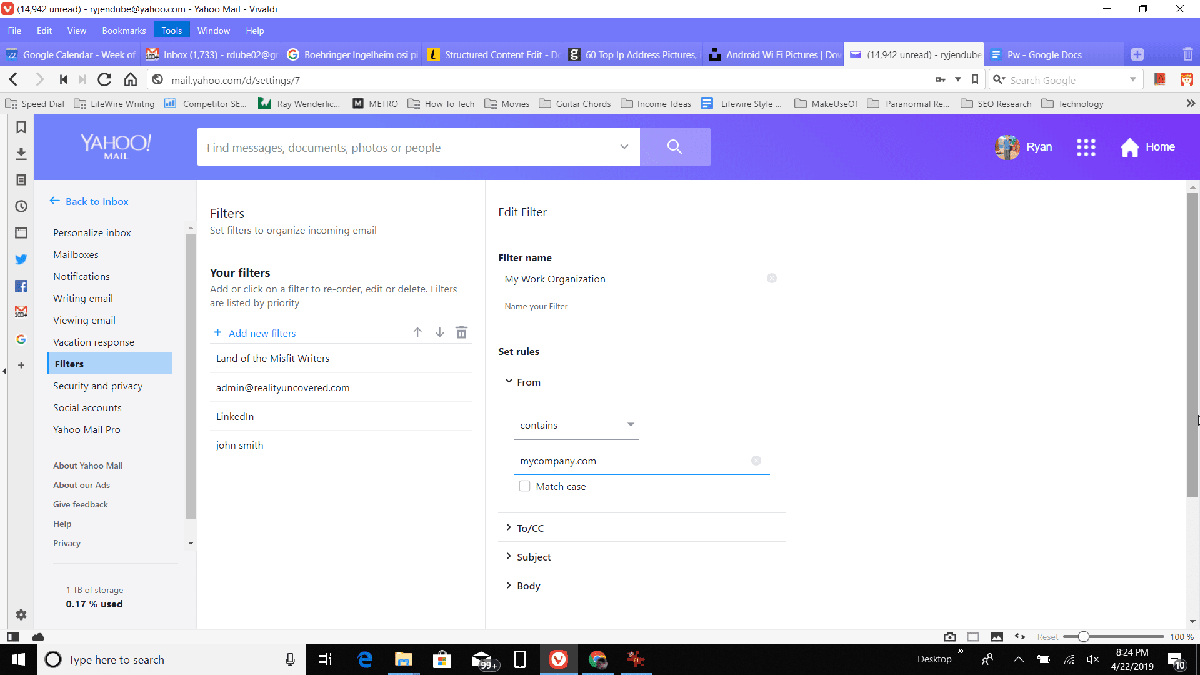Click the move filter up arrow icon
The height and width of the screenshot is (675, 1200).
(417, 332)
